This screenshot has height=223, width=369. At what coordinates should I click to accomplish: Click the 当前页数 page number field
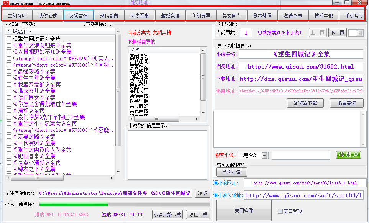(x=246, y=33)
